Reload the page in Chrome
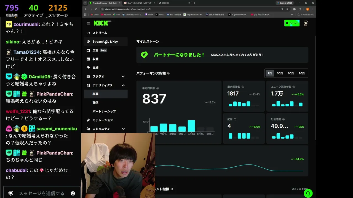This screenshot has height=198, width=353. 96,9
